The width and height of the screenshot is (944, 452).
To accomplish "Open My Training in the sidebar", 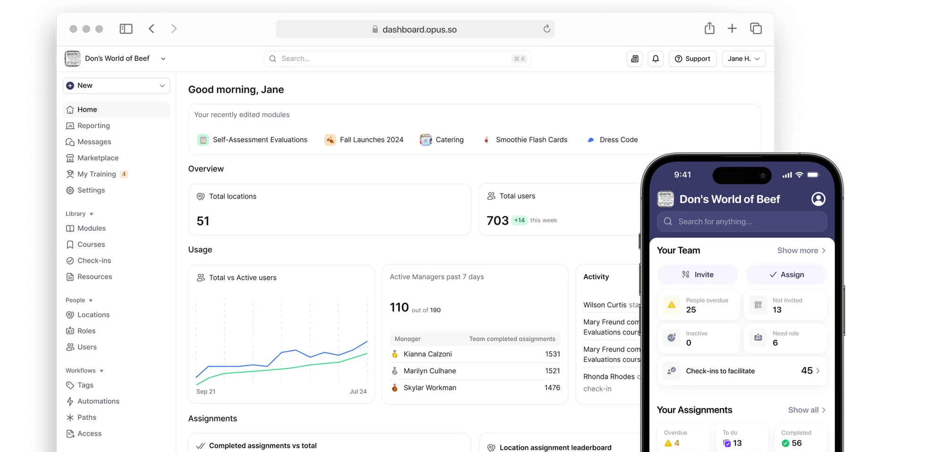I will pos(116,174).
